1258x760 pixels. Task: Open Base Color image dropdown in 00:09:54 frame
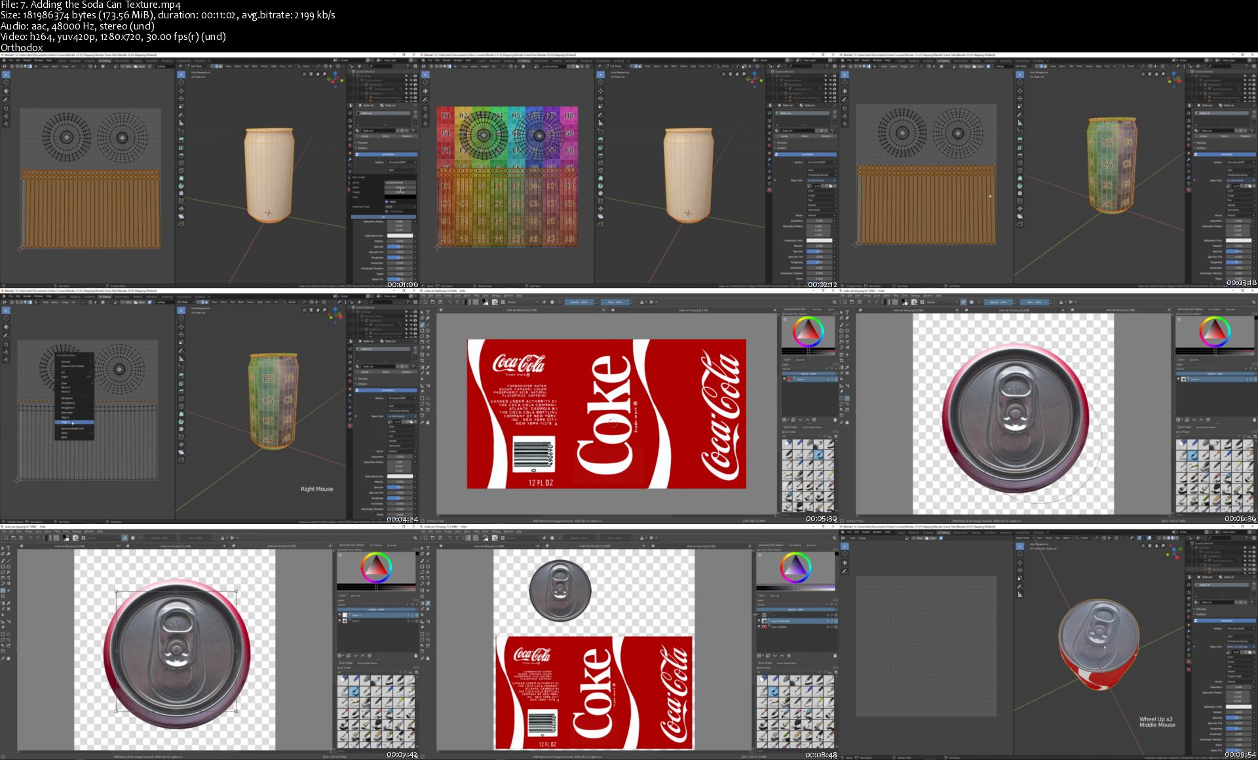(1240, 647)
